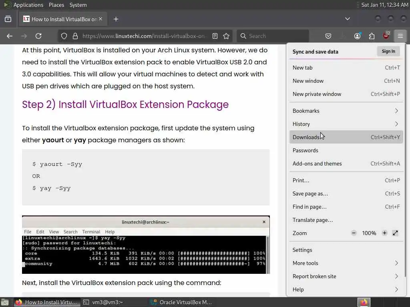
Task: Open the Firefox account icon
Action: (x=357, y=36)
